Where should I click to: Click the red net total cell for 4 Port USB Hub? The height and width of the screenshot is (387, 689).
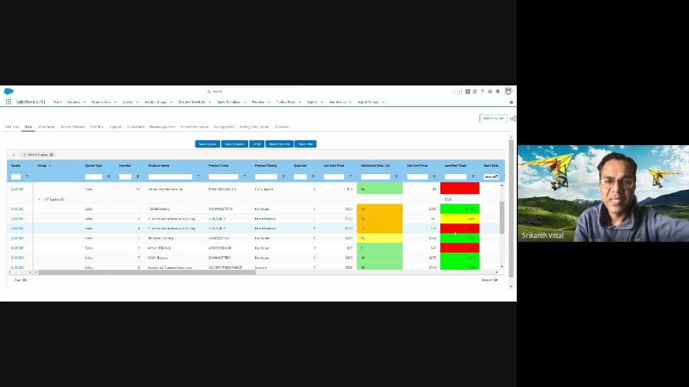tap(460, 248)
